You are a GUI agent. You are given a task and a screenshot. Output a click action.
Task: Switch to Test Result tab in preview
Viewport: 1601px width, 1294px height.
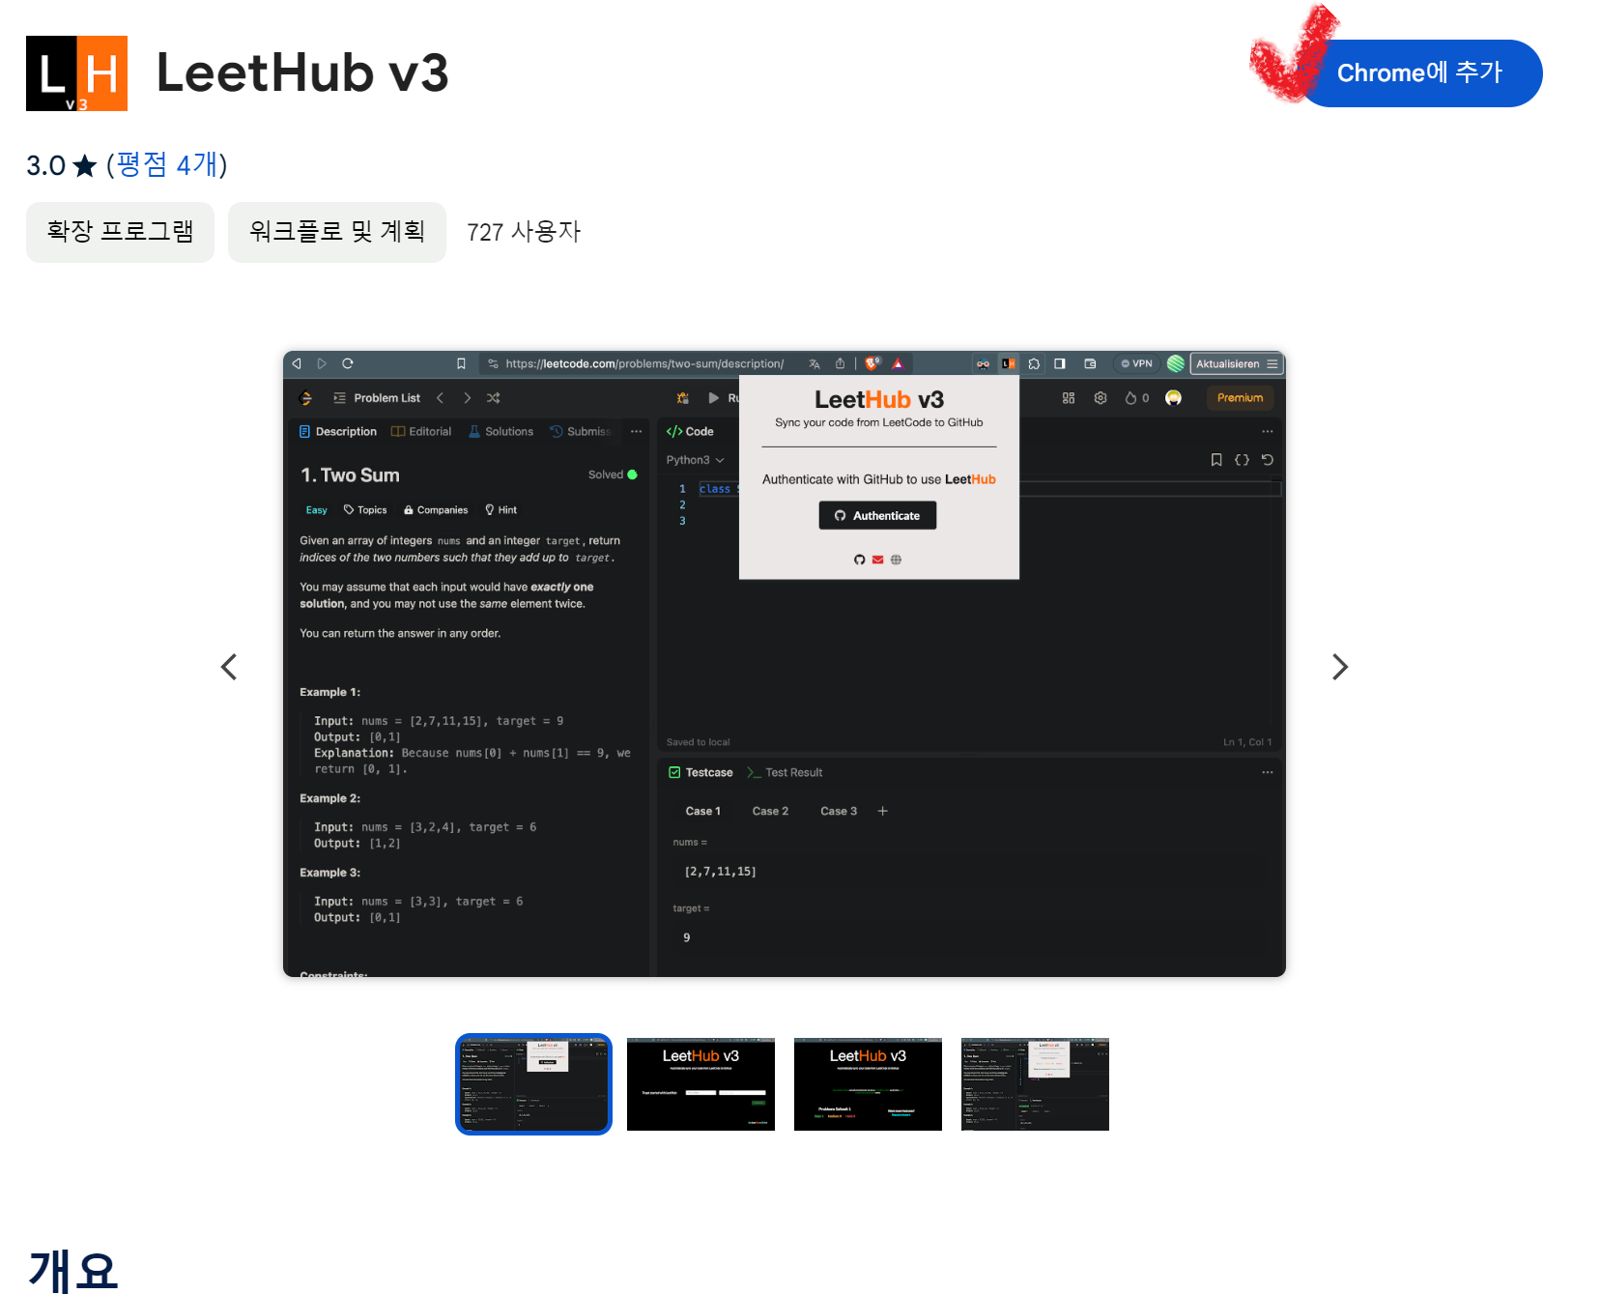pos(785,773)
